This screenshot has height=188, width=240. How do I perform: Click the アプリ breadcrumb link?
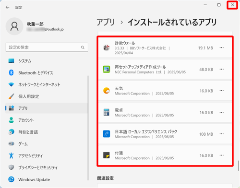tap(106, 22)
